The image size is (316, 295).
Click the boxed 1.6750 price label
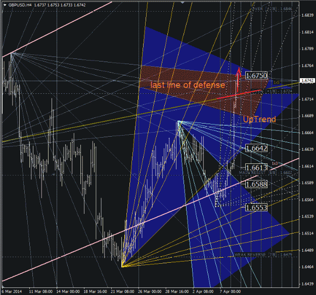pos(256,76)
